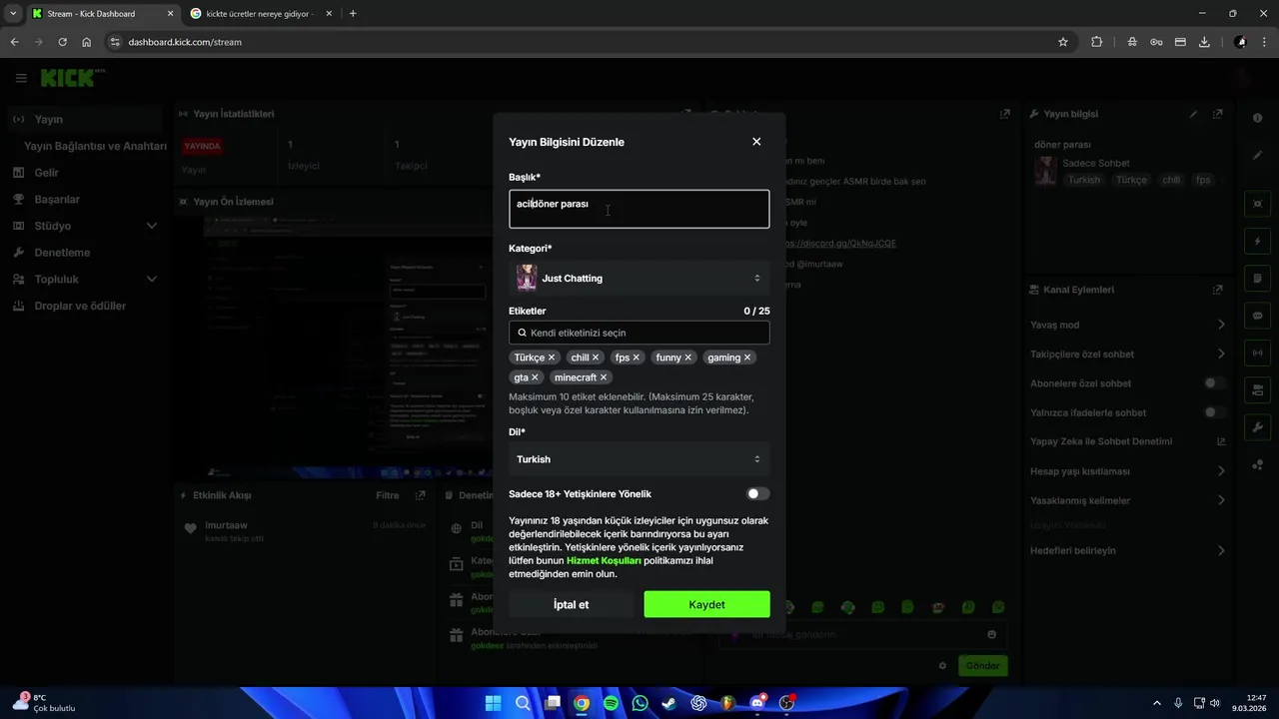
Task: Remove the chill tag
Action: [x=596, y=358]
